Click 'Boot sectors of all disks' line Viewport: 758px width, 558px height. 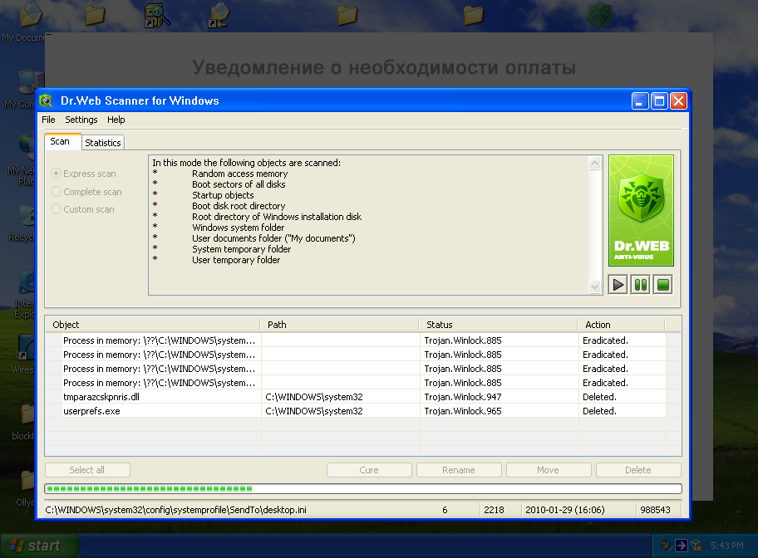(239, 184)
